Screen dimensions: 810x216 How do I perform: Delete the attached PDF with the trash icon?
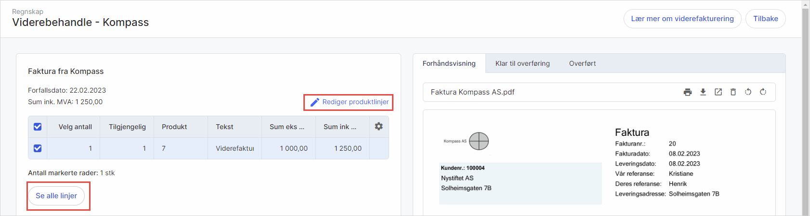pos(733,92)
